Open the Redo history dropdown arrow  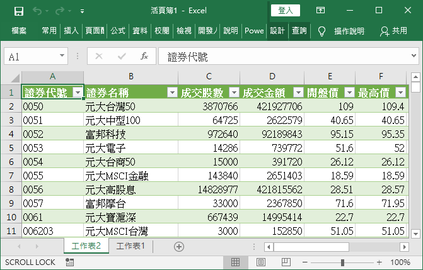point(69,11)
